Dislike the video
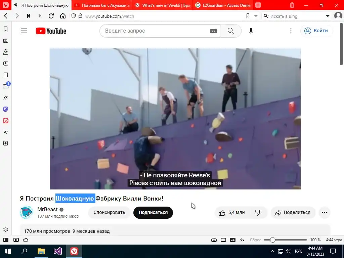Image resolution: width=344 pixels, height=258 pixels. 258,212
